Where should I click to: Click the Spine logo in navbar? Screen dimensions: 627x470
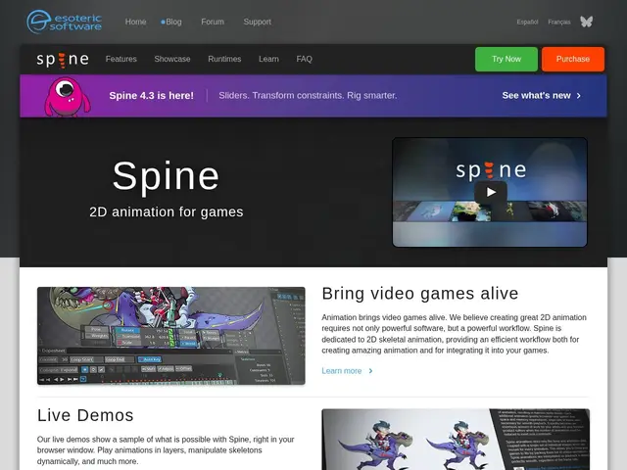63,60
